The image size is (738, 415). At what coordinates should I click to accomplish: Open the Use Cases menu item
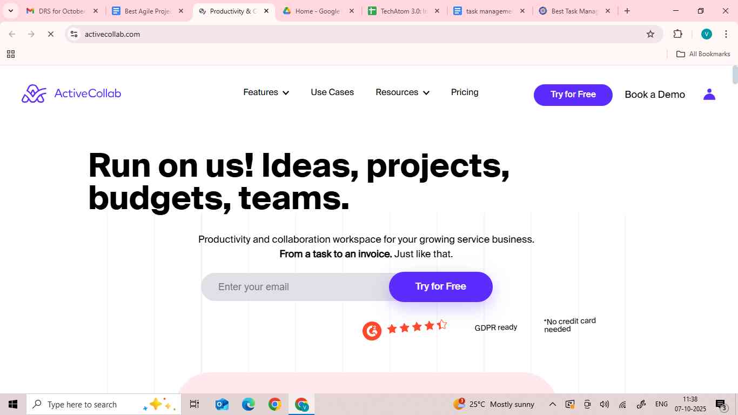[332, 92]
